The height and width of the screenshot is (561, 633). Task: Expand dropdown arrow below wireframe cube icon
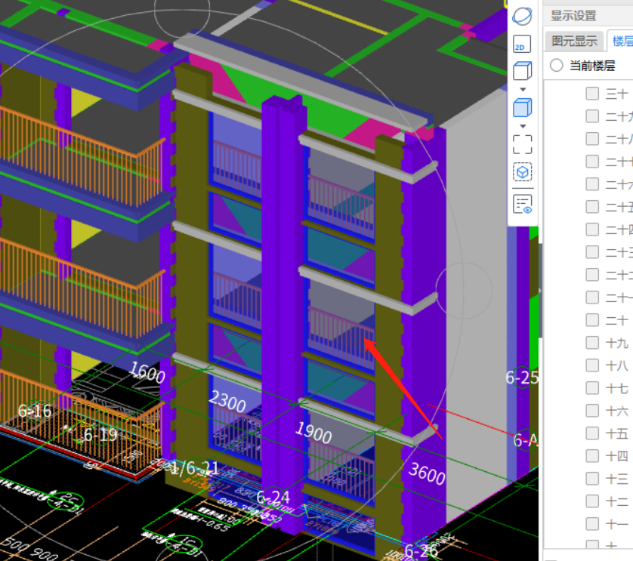pos(523,90)
